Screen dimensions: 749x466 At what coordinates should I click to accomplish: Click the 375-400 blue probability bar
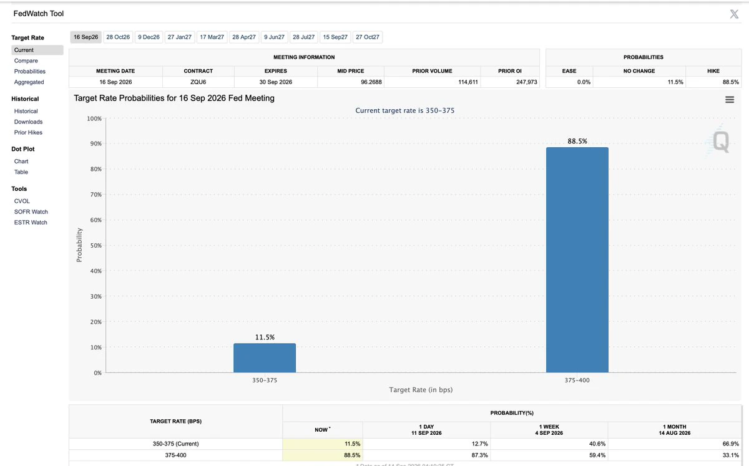click(577, 260)
